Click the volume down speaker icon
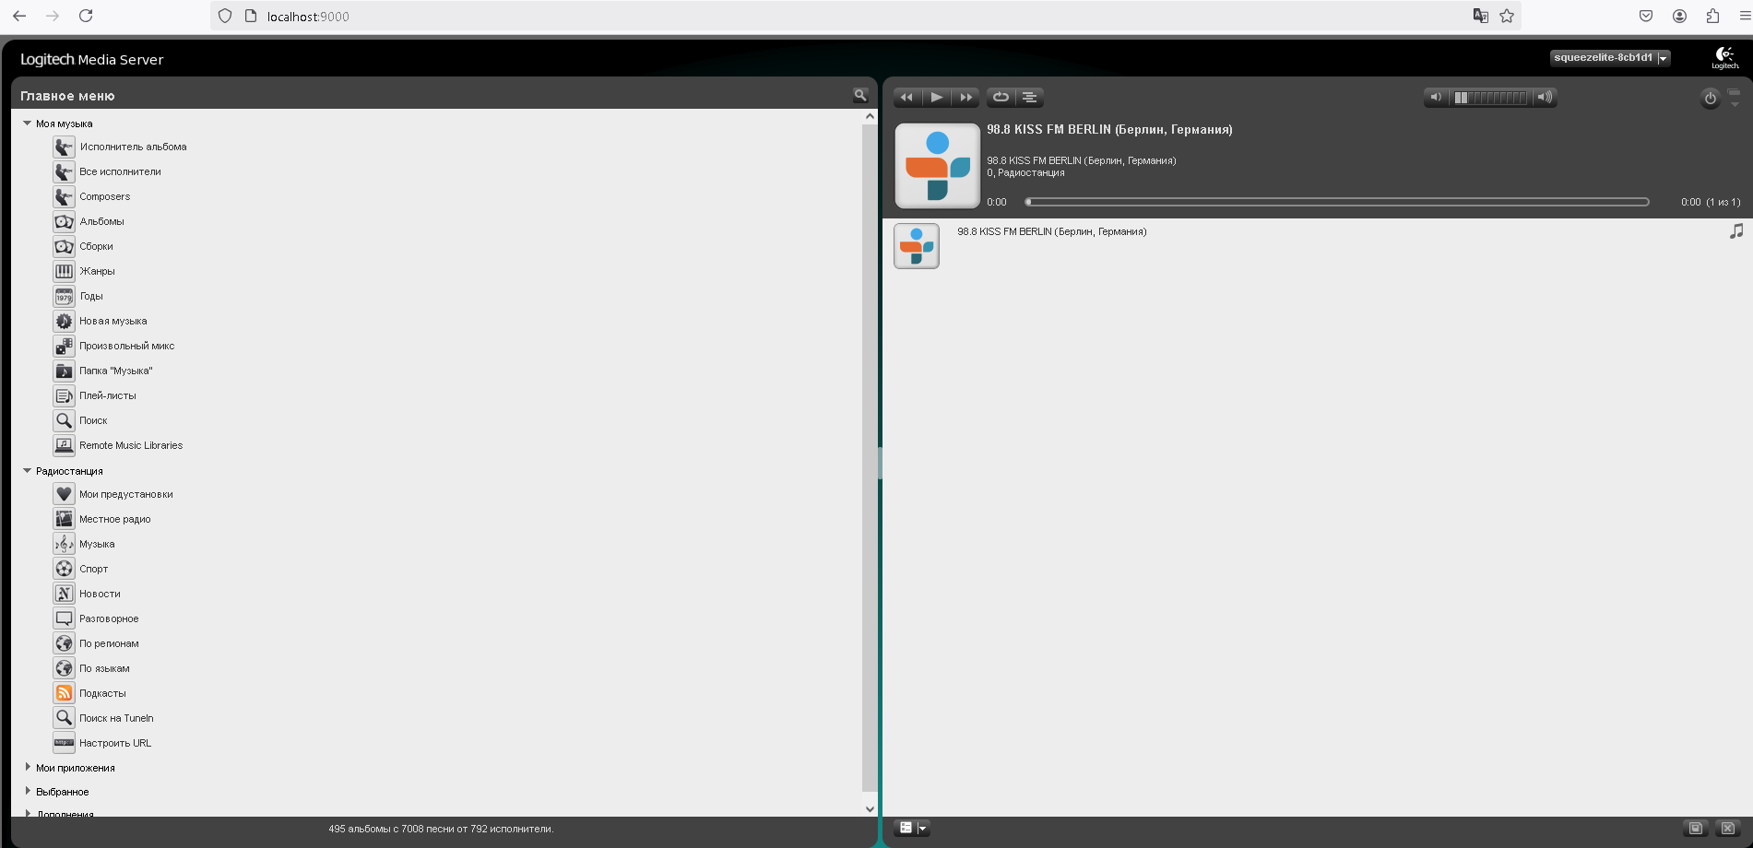The width and height of the screenshot is (1753, 848). 1435,98
